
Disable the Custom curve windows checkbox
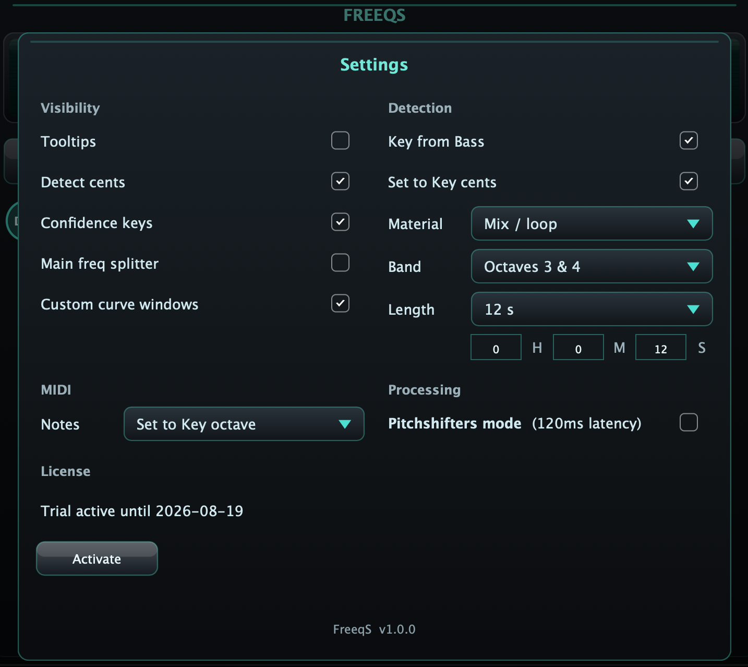pyautogui.click(x=340, y=303)
